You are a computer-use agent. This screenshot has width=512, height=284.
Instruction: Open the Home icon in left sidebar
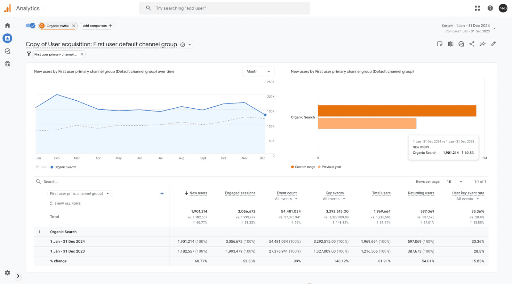pyautogui.click(x=7, y=25)
